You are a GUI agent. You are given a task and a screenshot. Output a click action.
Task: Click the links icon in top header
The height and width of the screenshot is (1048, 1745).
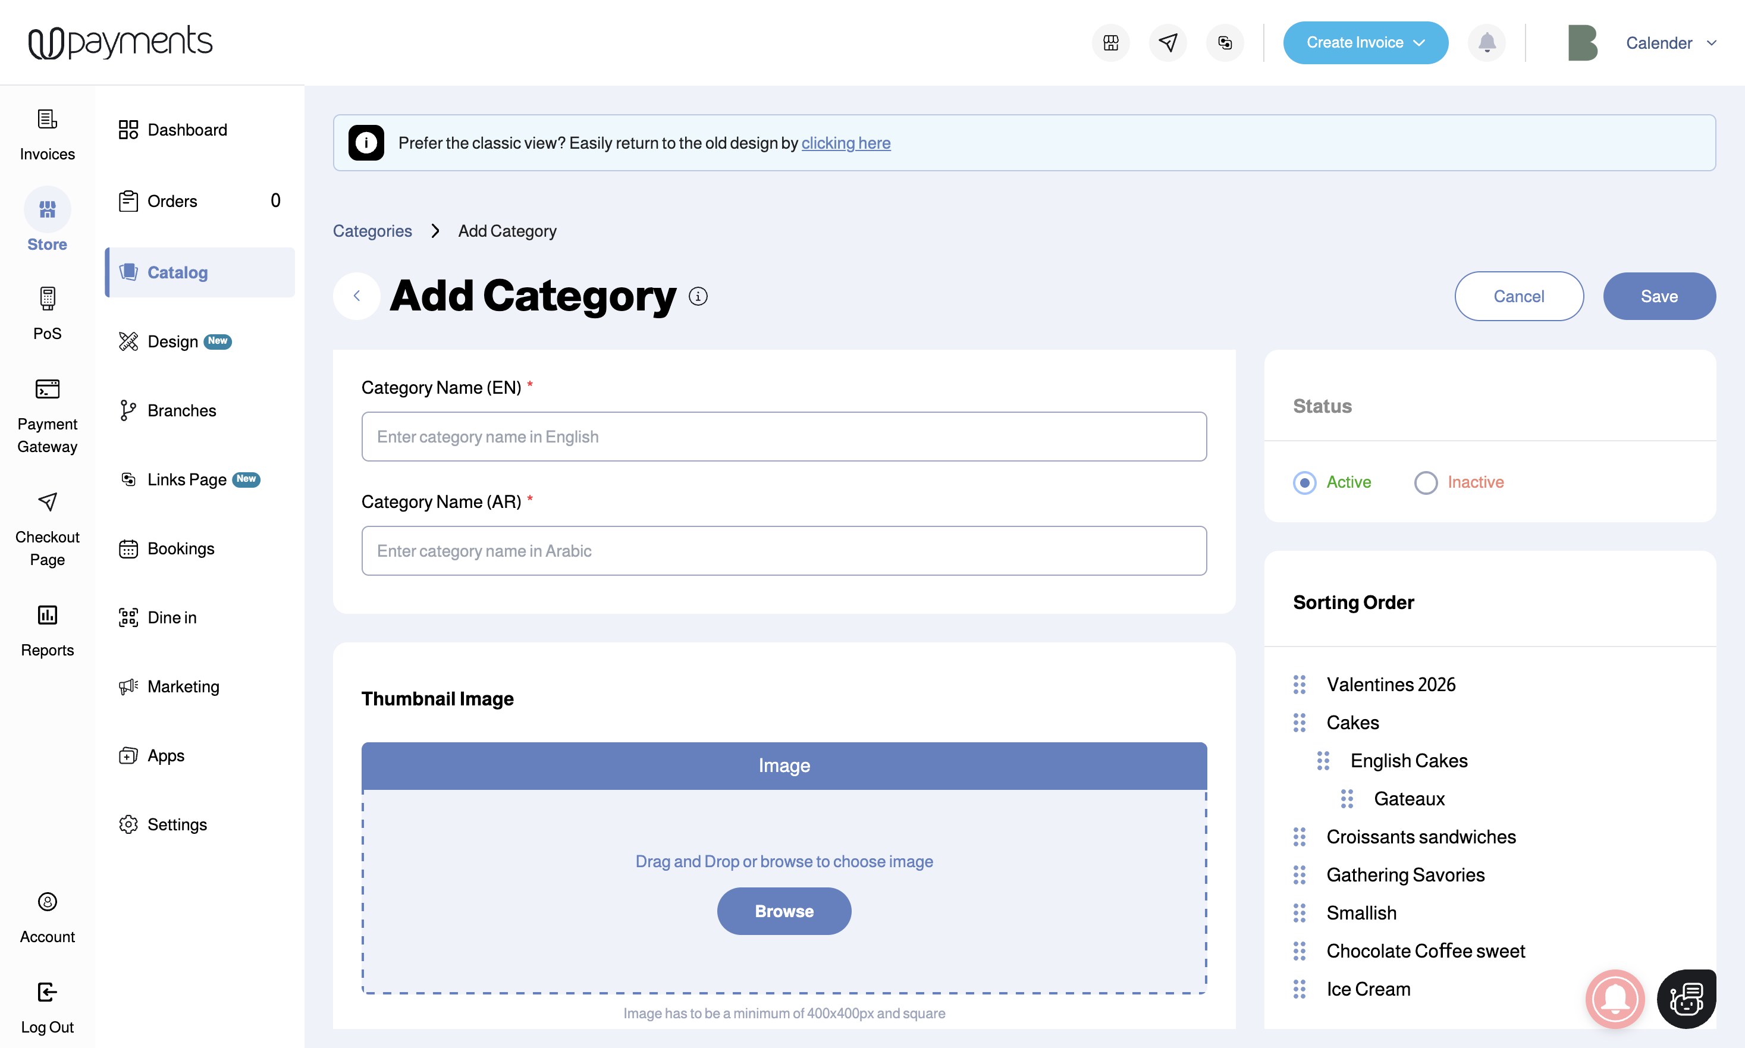tap(1225, 42)
